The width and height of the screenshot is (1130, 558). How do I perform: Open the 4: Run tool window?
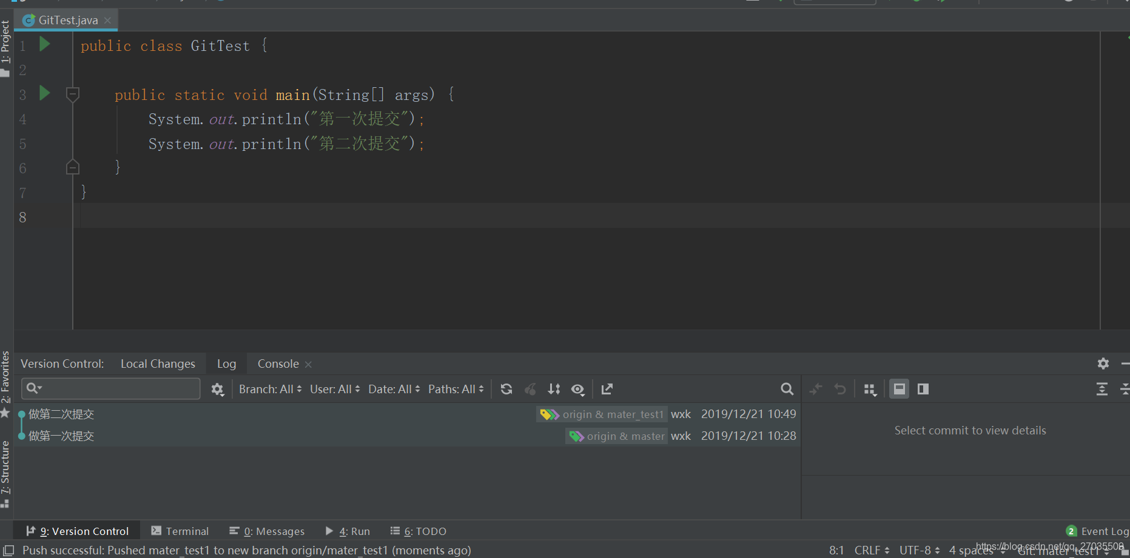pos(348,531)
